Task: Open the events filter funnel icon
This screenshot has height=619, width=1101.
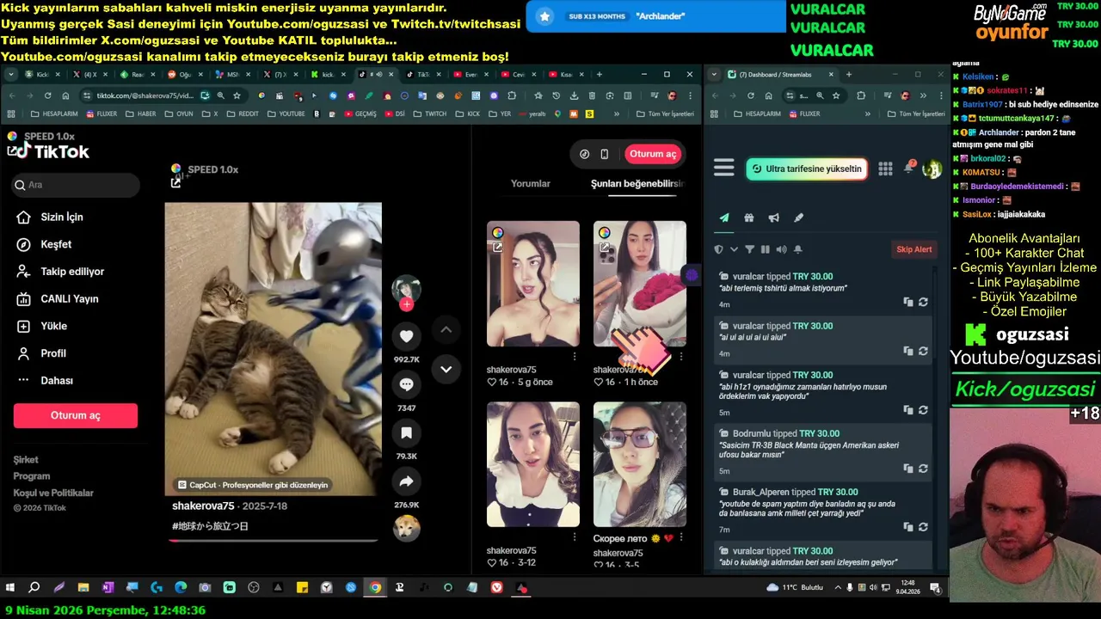Action: coord(749,249)
